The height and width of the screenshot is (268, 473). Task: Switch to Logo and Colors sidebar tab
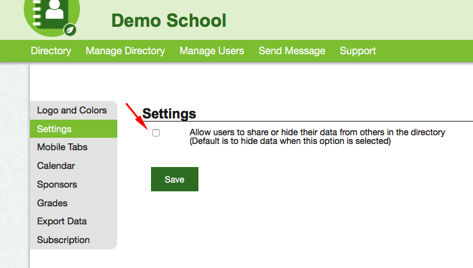pyautogui.click(x=72, y=110)
